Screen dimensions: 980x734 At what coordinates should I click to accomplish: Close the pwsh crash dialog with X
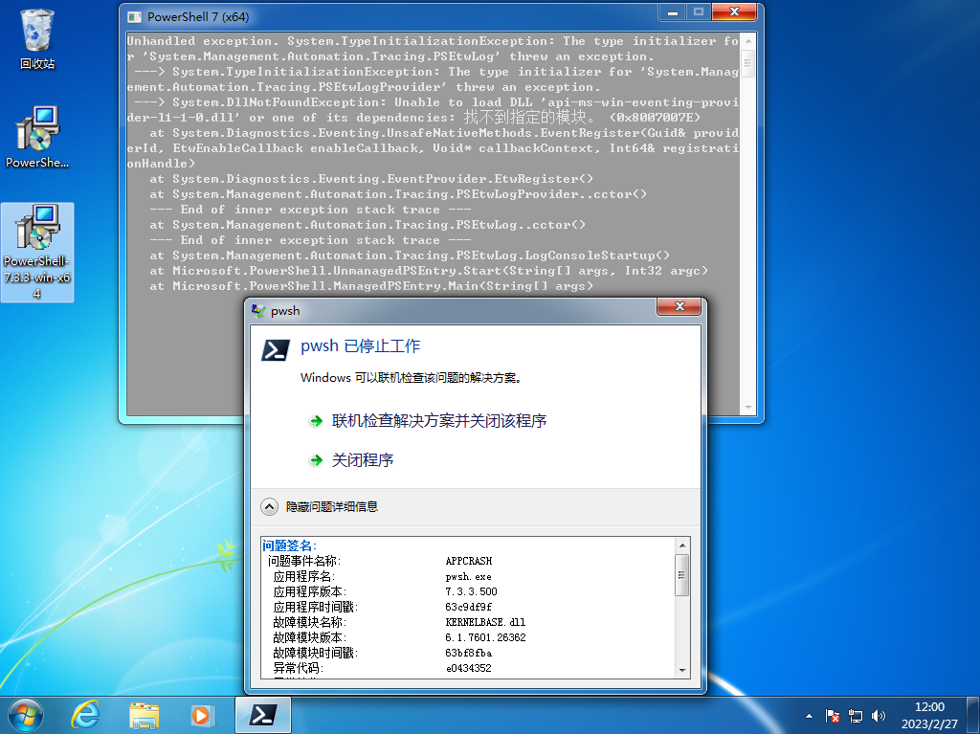[679, 306]
